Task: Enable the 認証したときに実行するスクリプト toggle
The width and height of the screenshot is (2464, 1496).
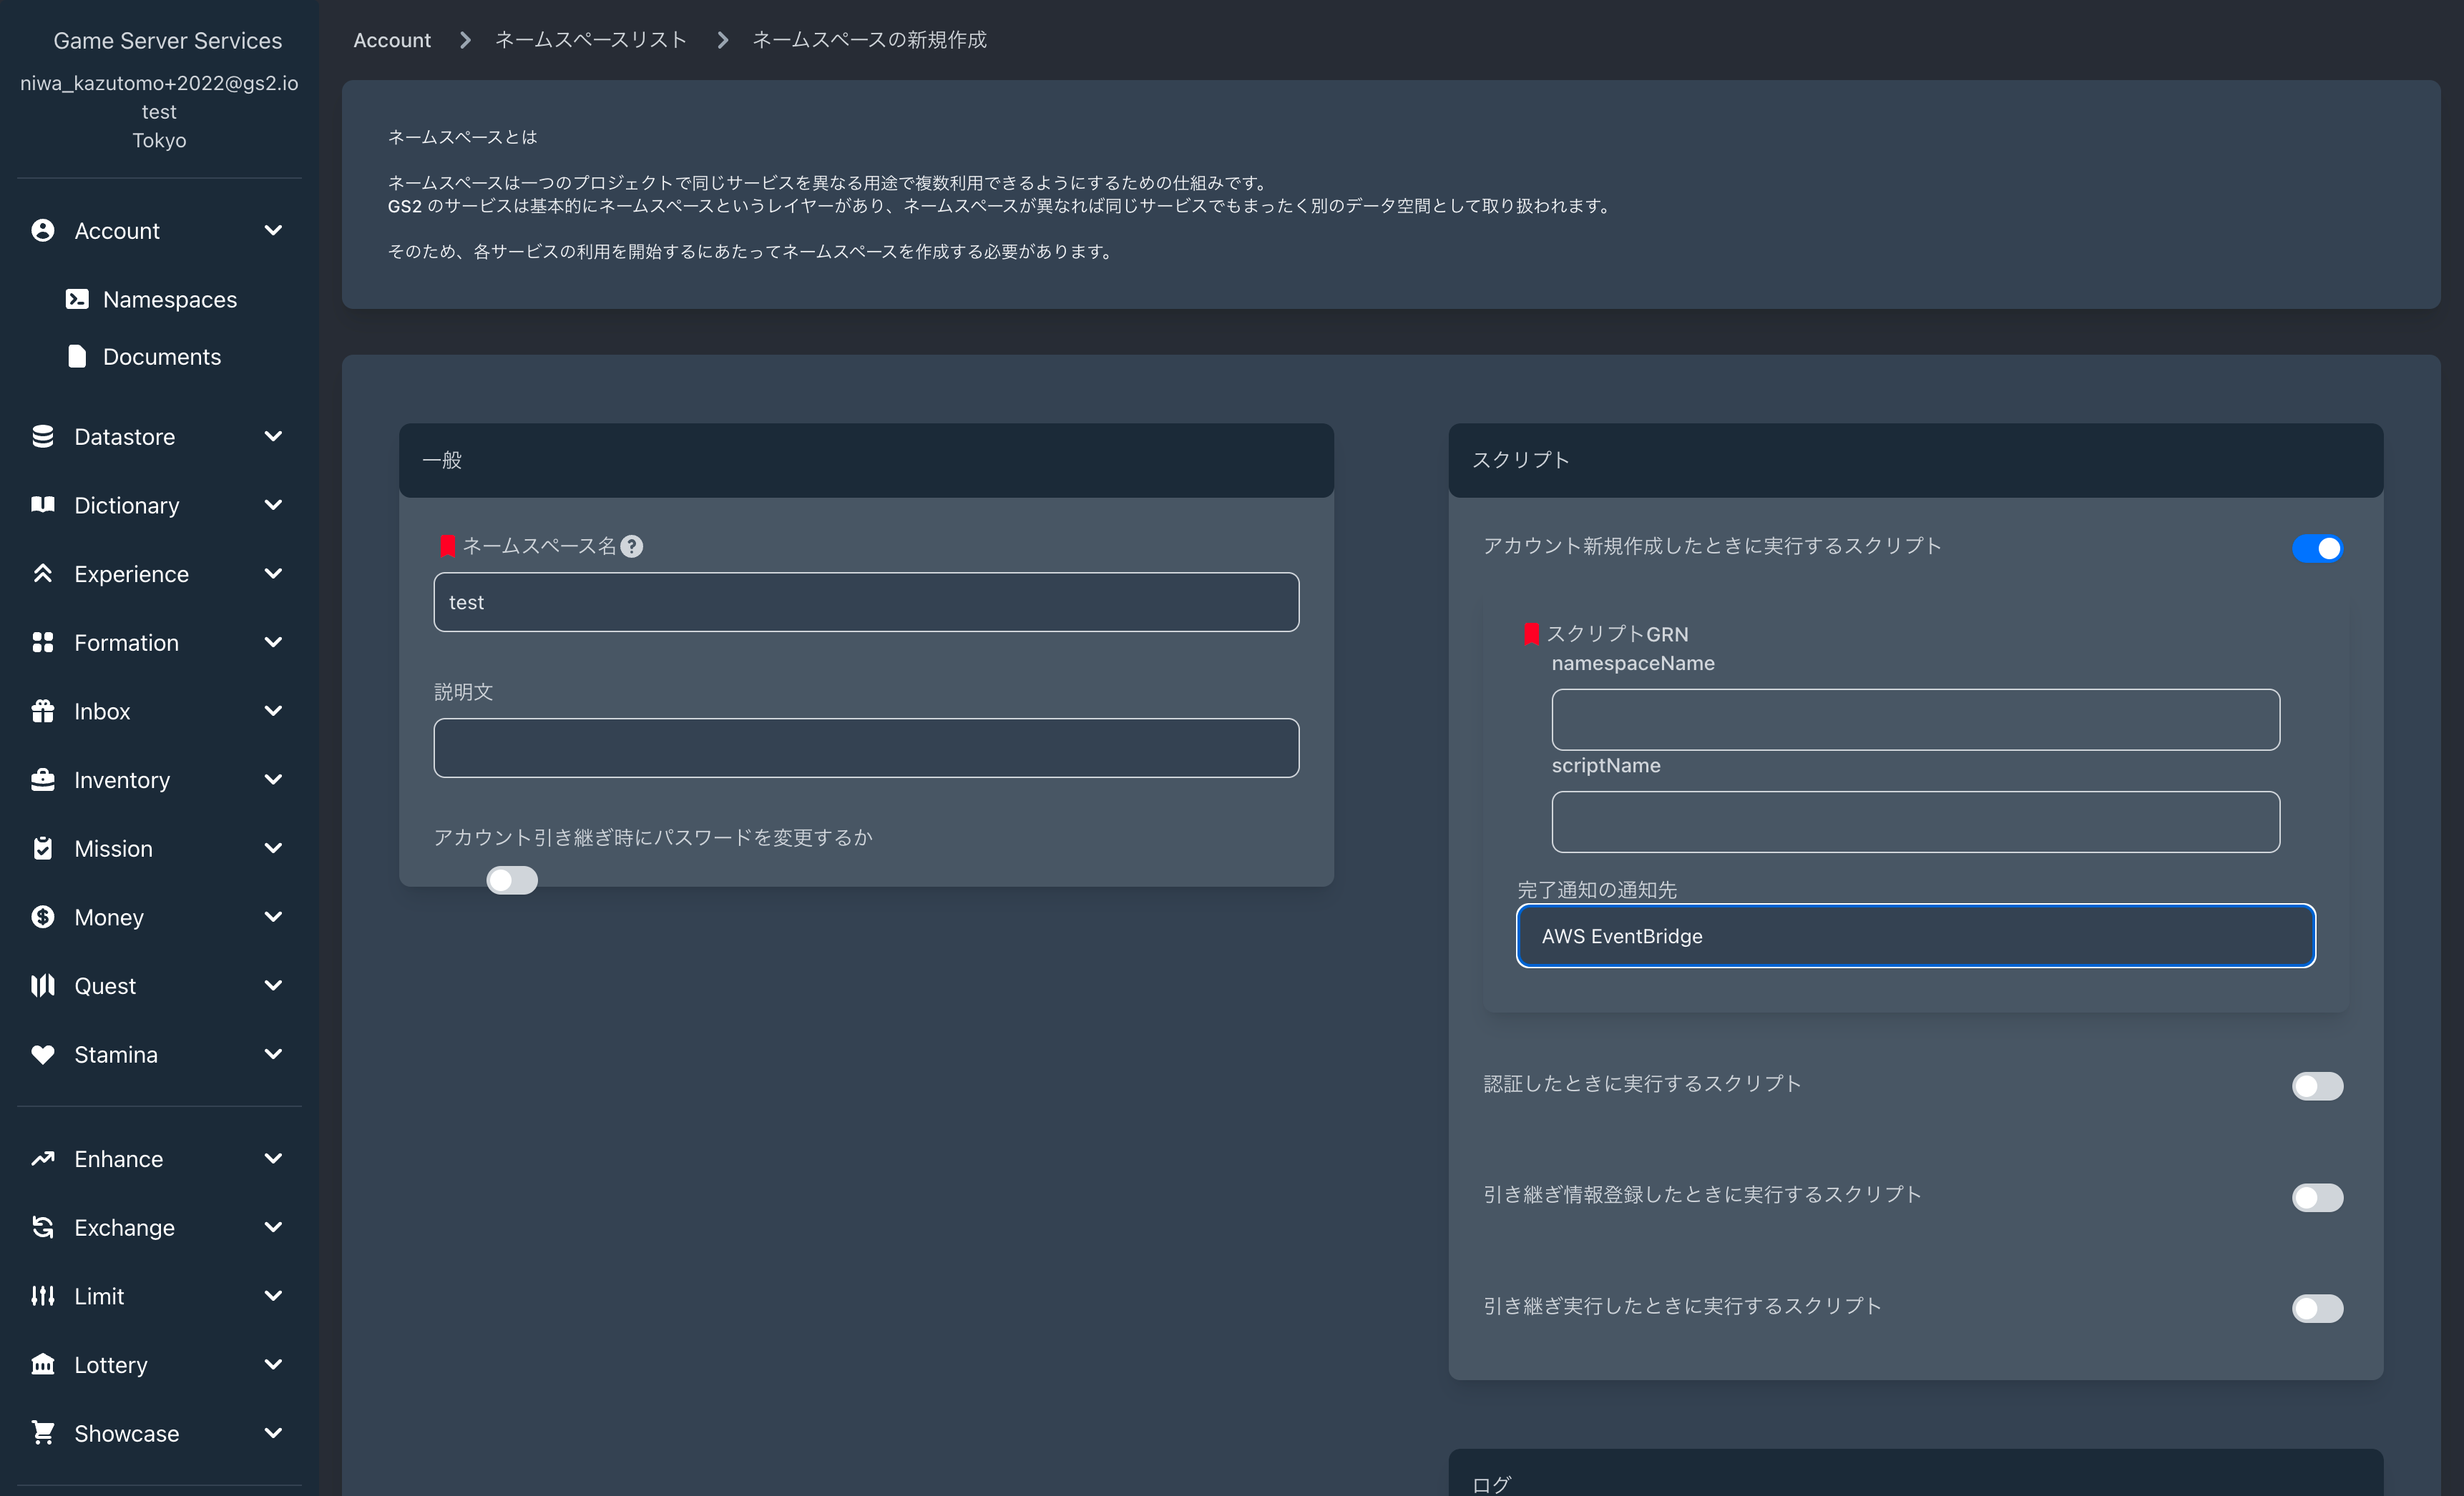Action: pos(2317,1086)
